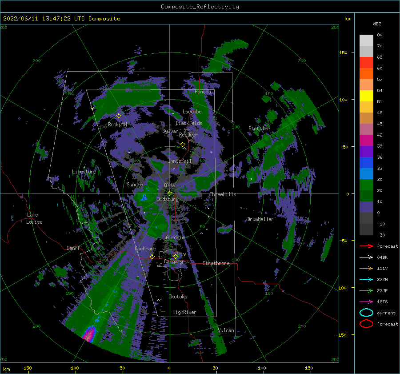Click the Cochrane label
400x374 pixels.
[145, 249]
